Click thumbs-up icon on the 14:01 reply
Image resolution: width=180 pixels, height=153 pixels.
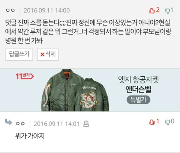152,122
